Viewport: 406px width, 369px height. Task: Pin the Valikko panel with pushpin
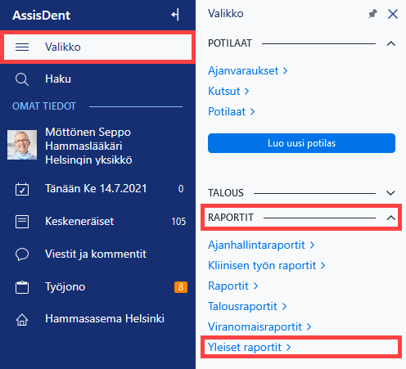(x=372, y=14)
